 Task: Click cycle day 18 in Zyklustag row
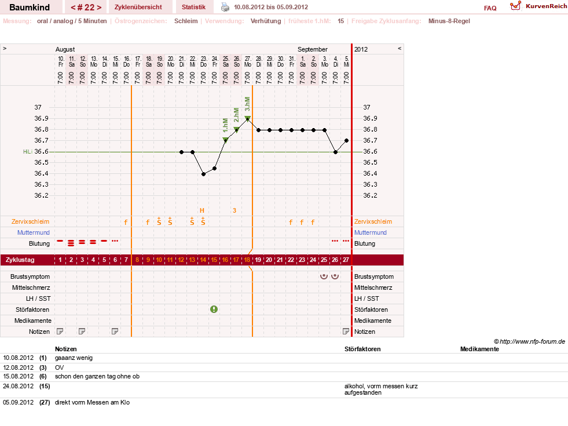pos(247,260)
